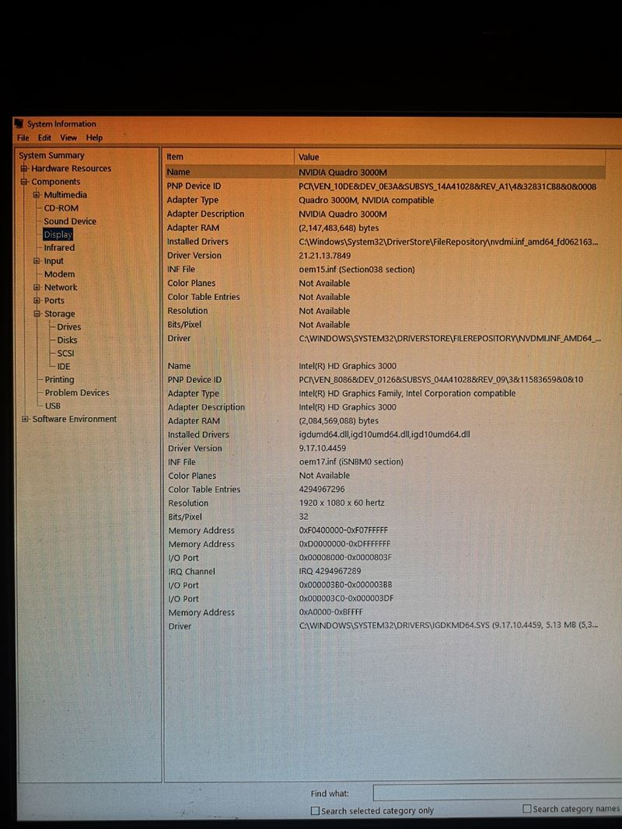This screenshot has width=622, height=829.
Task: Collapse the Storage node
Action: (x=37, y=314)
